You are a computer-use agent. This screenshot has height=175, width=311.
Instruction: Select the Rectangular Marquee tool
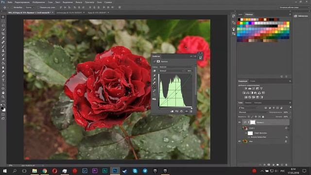click(3, 21)
